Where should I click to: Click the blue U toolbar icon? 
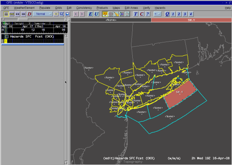(x=96, y=14)
